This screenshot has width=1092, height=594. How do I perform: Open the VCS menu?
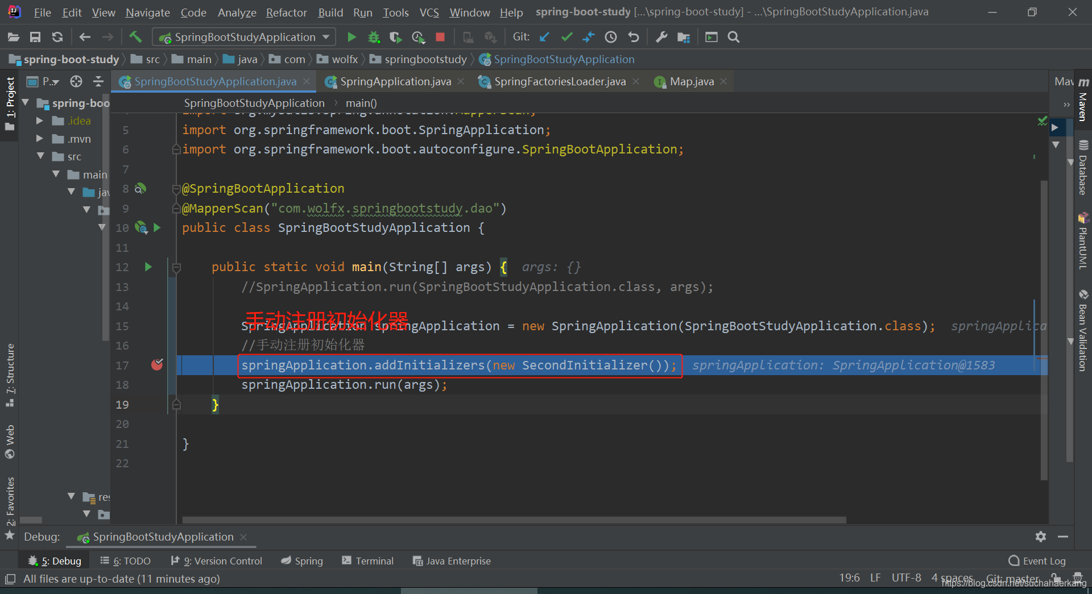click(429, 12)
